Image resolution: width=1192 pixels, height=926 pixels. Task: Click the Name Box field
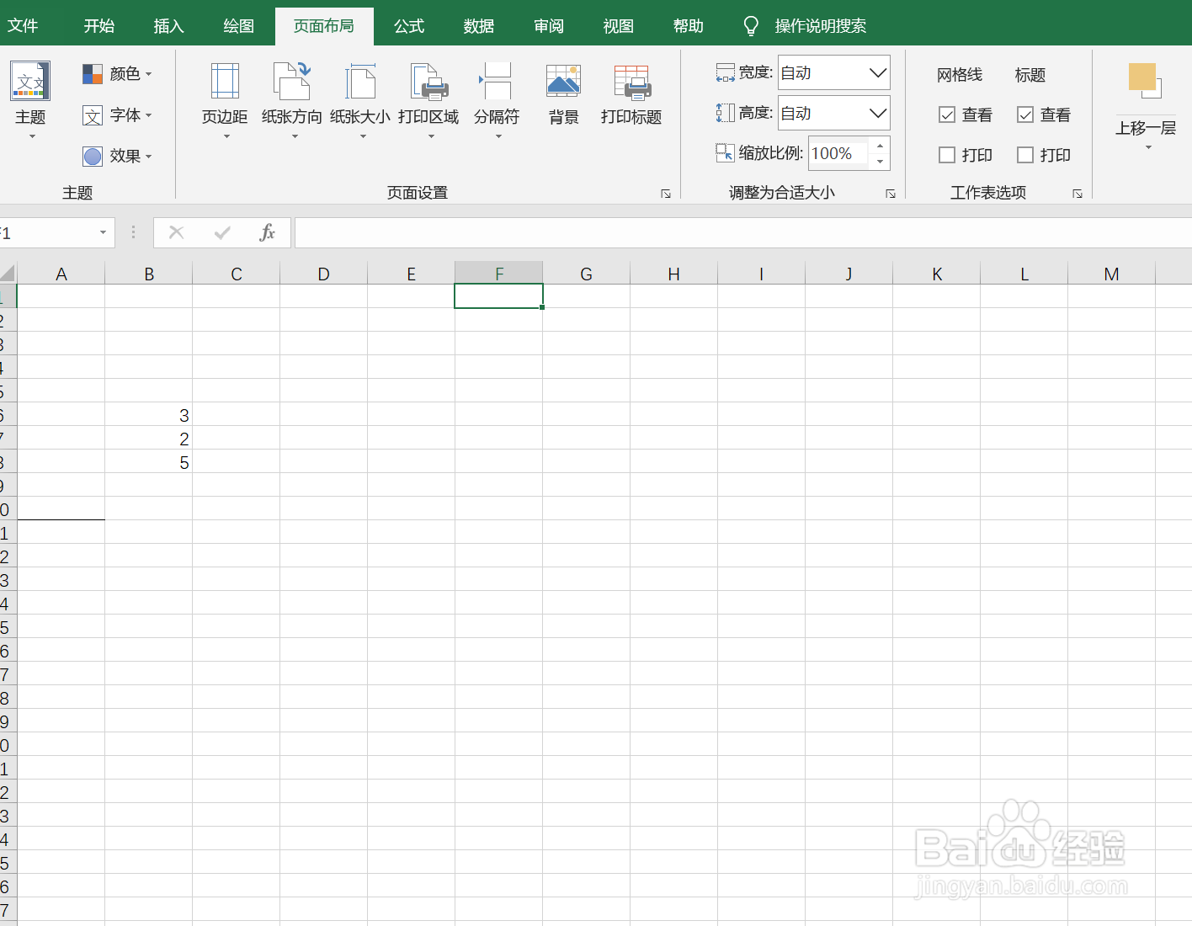[x=46, y=232]
